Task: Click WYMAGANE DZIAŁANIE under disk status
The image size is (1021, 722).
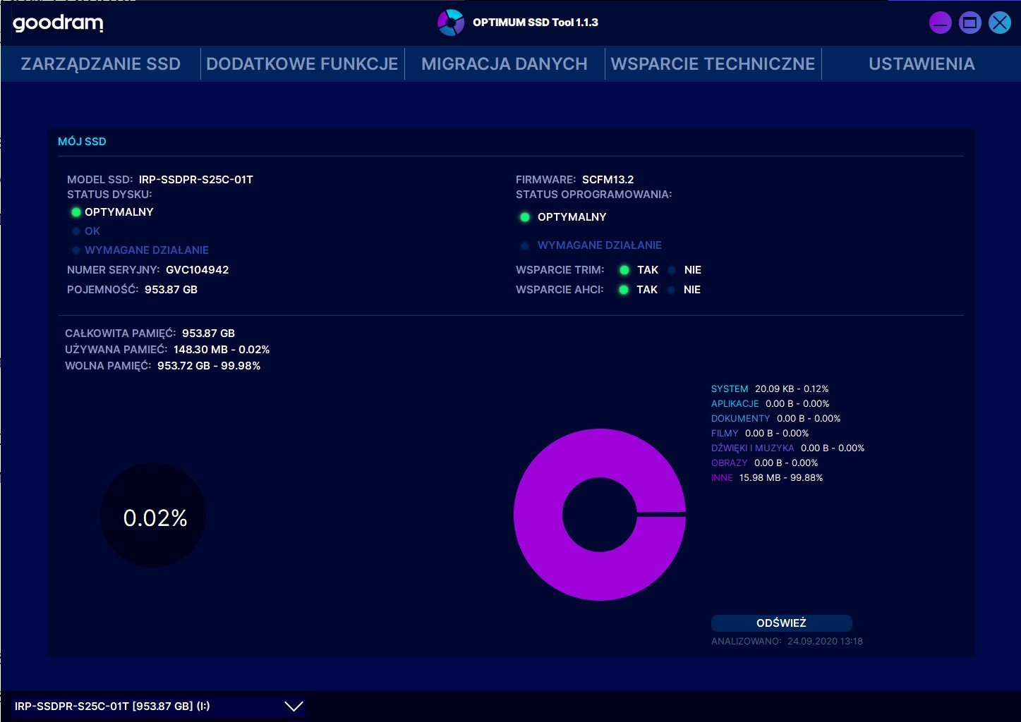Action: point(146,250)
